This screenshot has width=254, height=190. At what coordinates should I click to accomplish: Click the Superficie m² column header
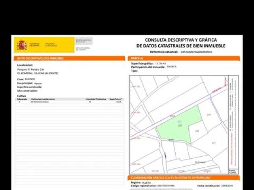(116, 99)
